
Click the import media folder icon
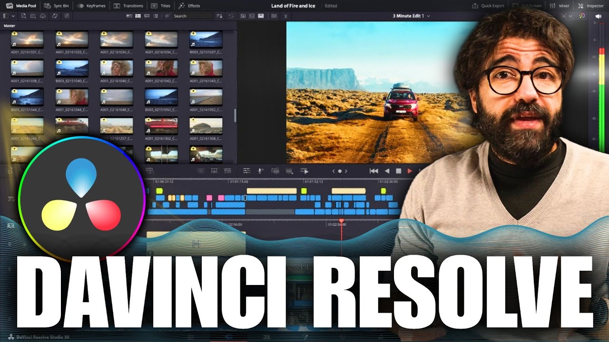tap(34, 16)
